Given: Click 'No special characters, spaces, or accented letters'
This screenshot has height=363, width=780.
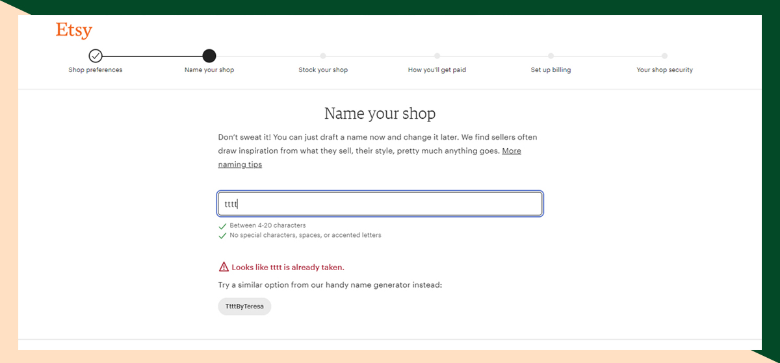Looking at the screenshot, I should tap(305, 236).
